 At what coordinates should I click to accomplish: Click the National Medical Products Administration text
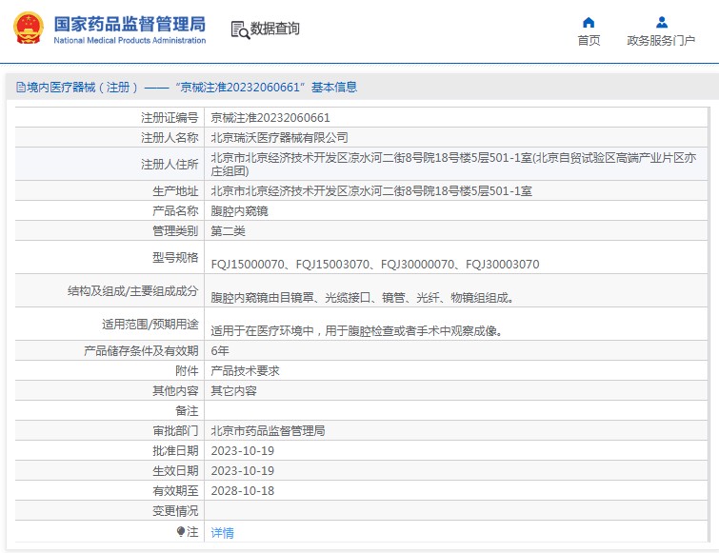tap(130, 40)
